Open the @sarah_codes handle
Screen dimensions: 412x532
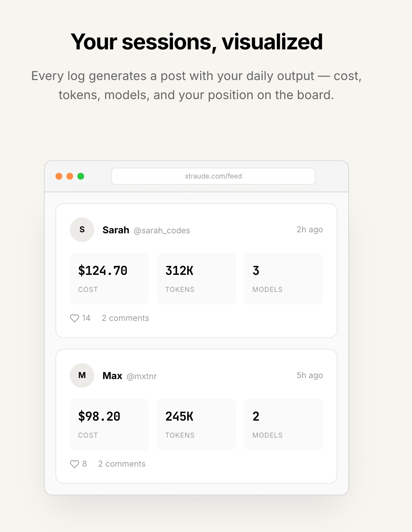[x=162, y=231]
